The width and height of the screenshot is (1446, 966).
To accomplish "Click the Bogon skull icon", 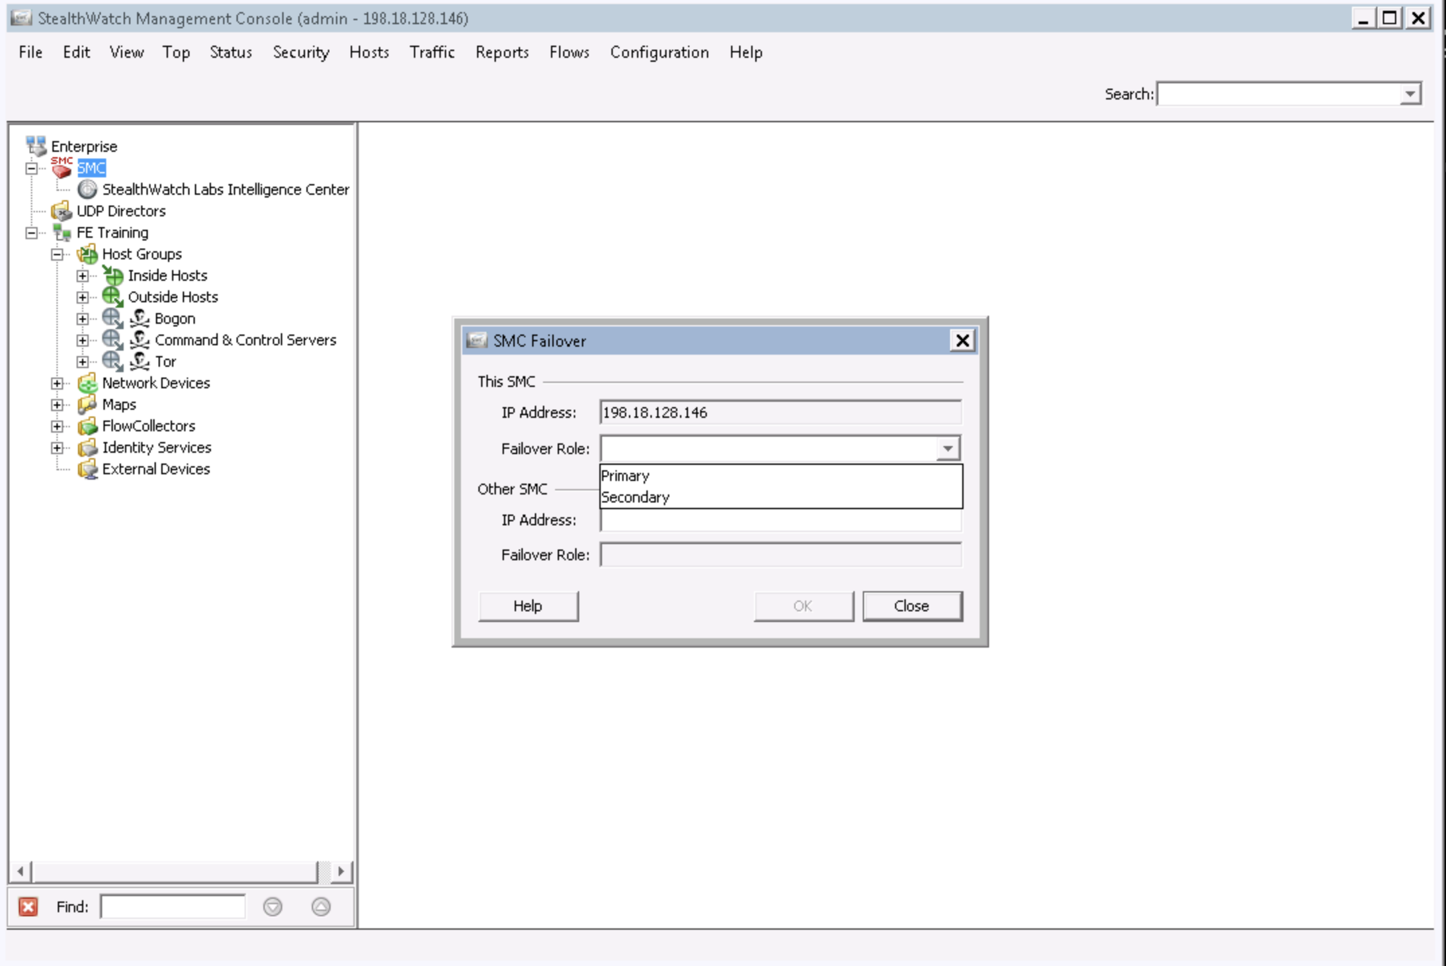I will pyautogui.click(x=139, y=318).
